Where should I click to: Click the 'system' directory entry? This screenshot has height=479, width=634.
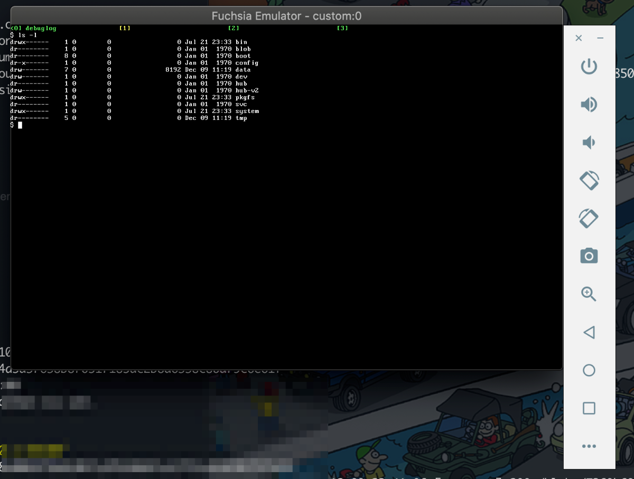coord(247,111)
